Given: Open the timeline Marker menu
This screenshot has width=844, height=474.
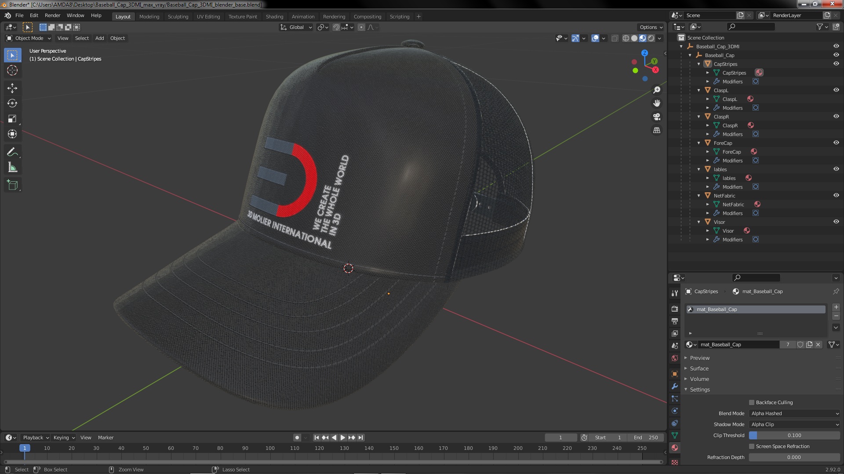Looking at the screenshot, I should click(x=105, y=438).
